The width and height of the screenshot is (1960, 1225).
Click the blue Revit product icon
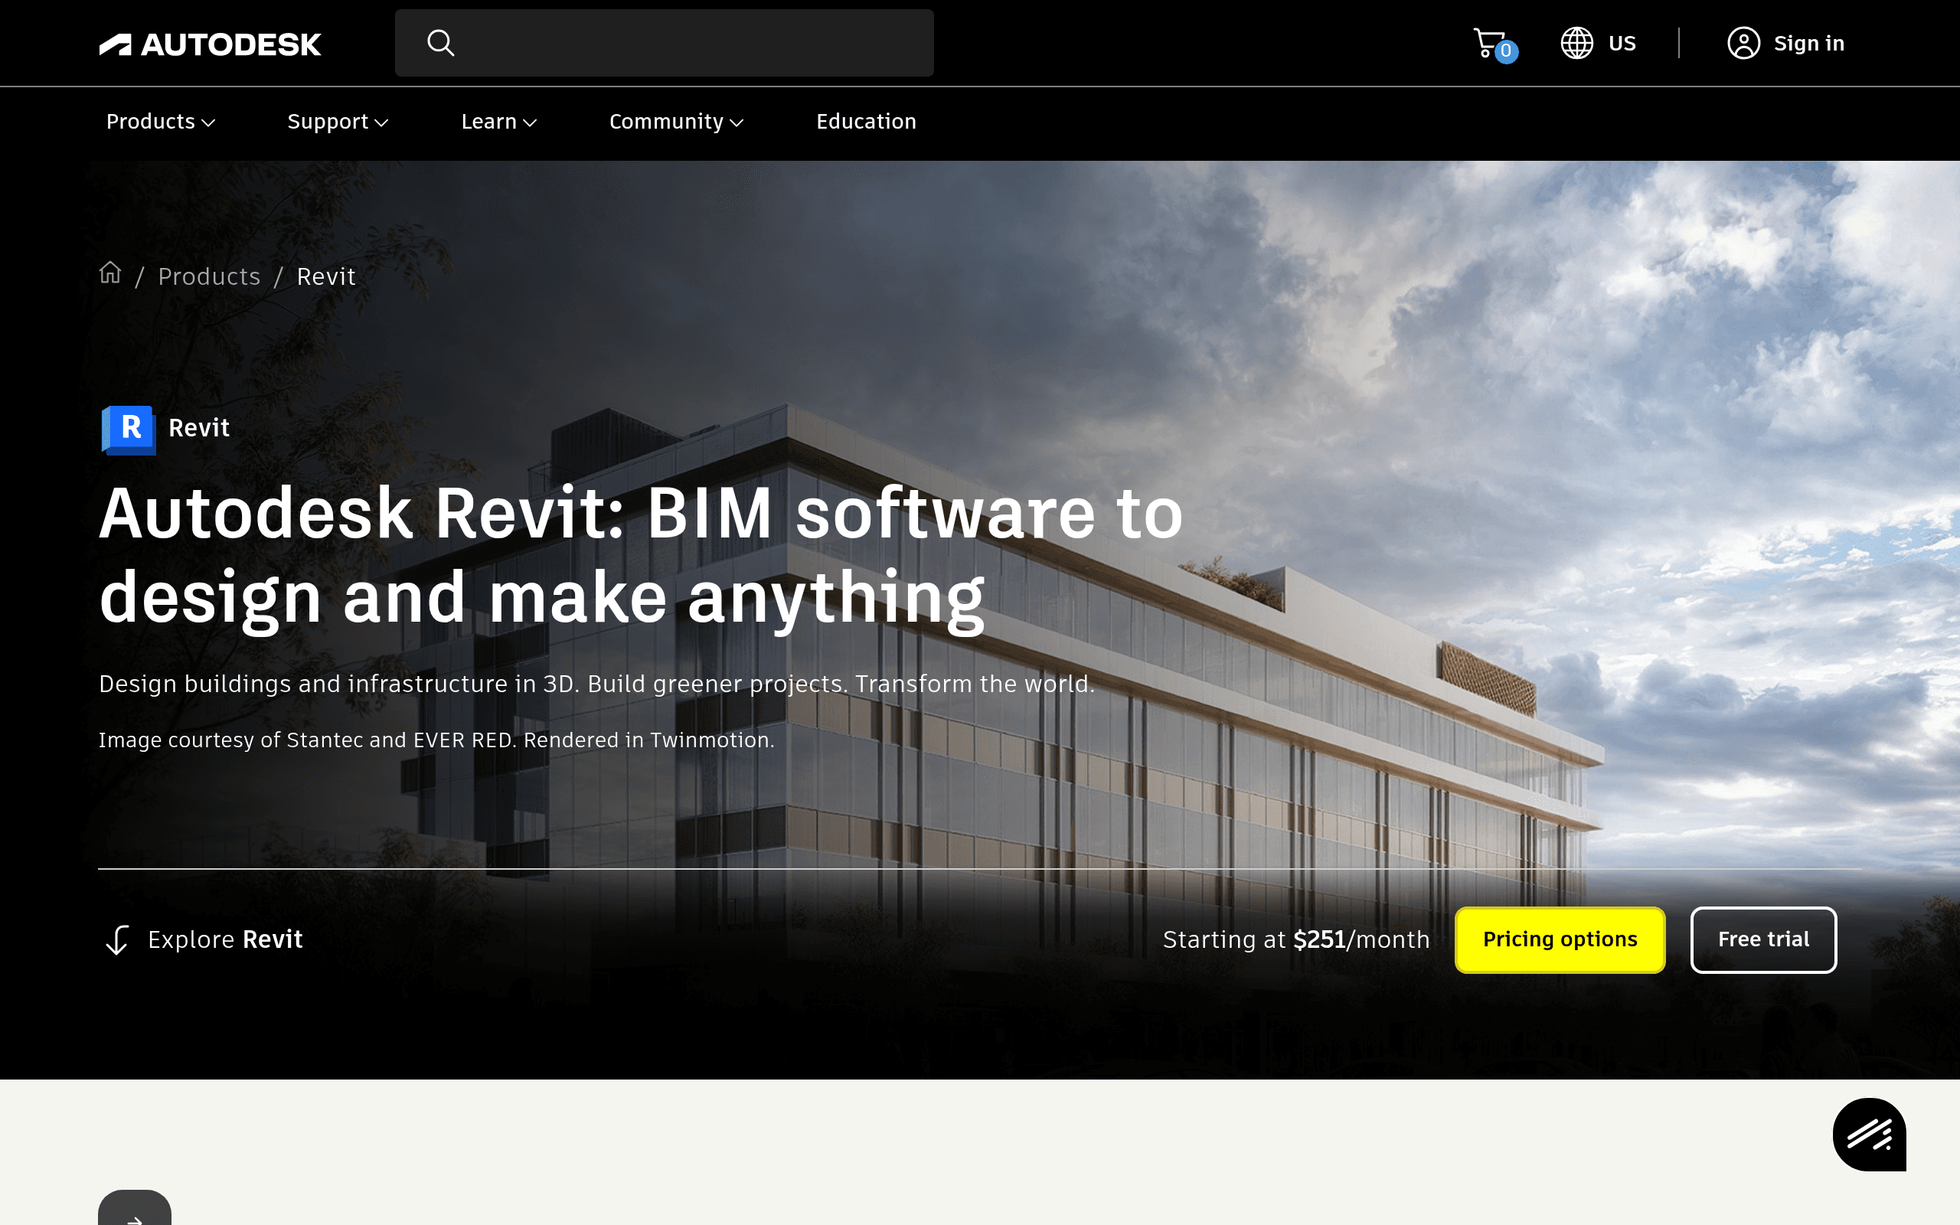[129, 430]
